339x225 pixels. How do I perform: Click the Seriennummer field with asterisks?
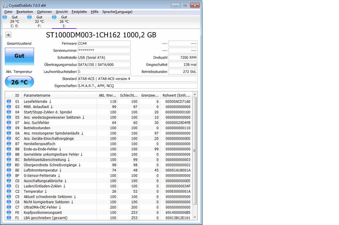(x=104, y=51)
